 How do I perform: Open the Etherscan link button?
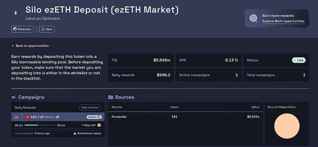tap(22, 29)
